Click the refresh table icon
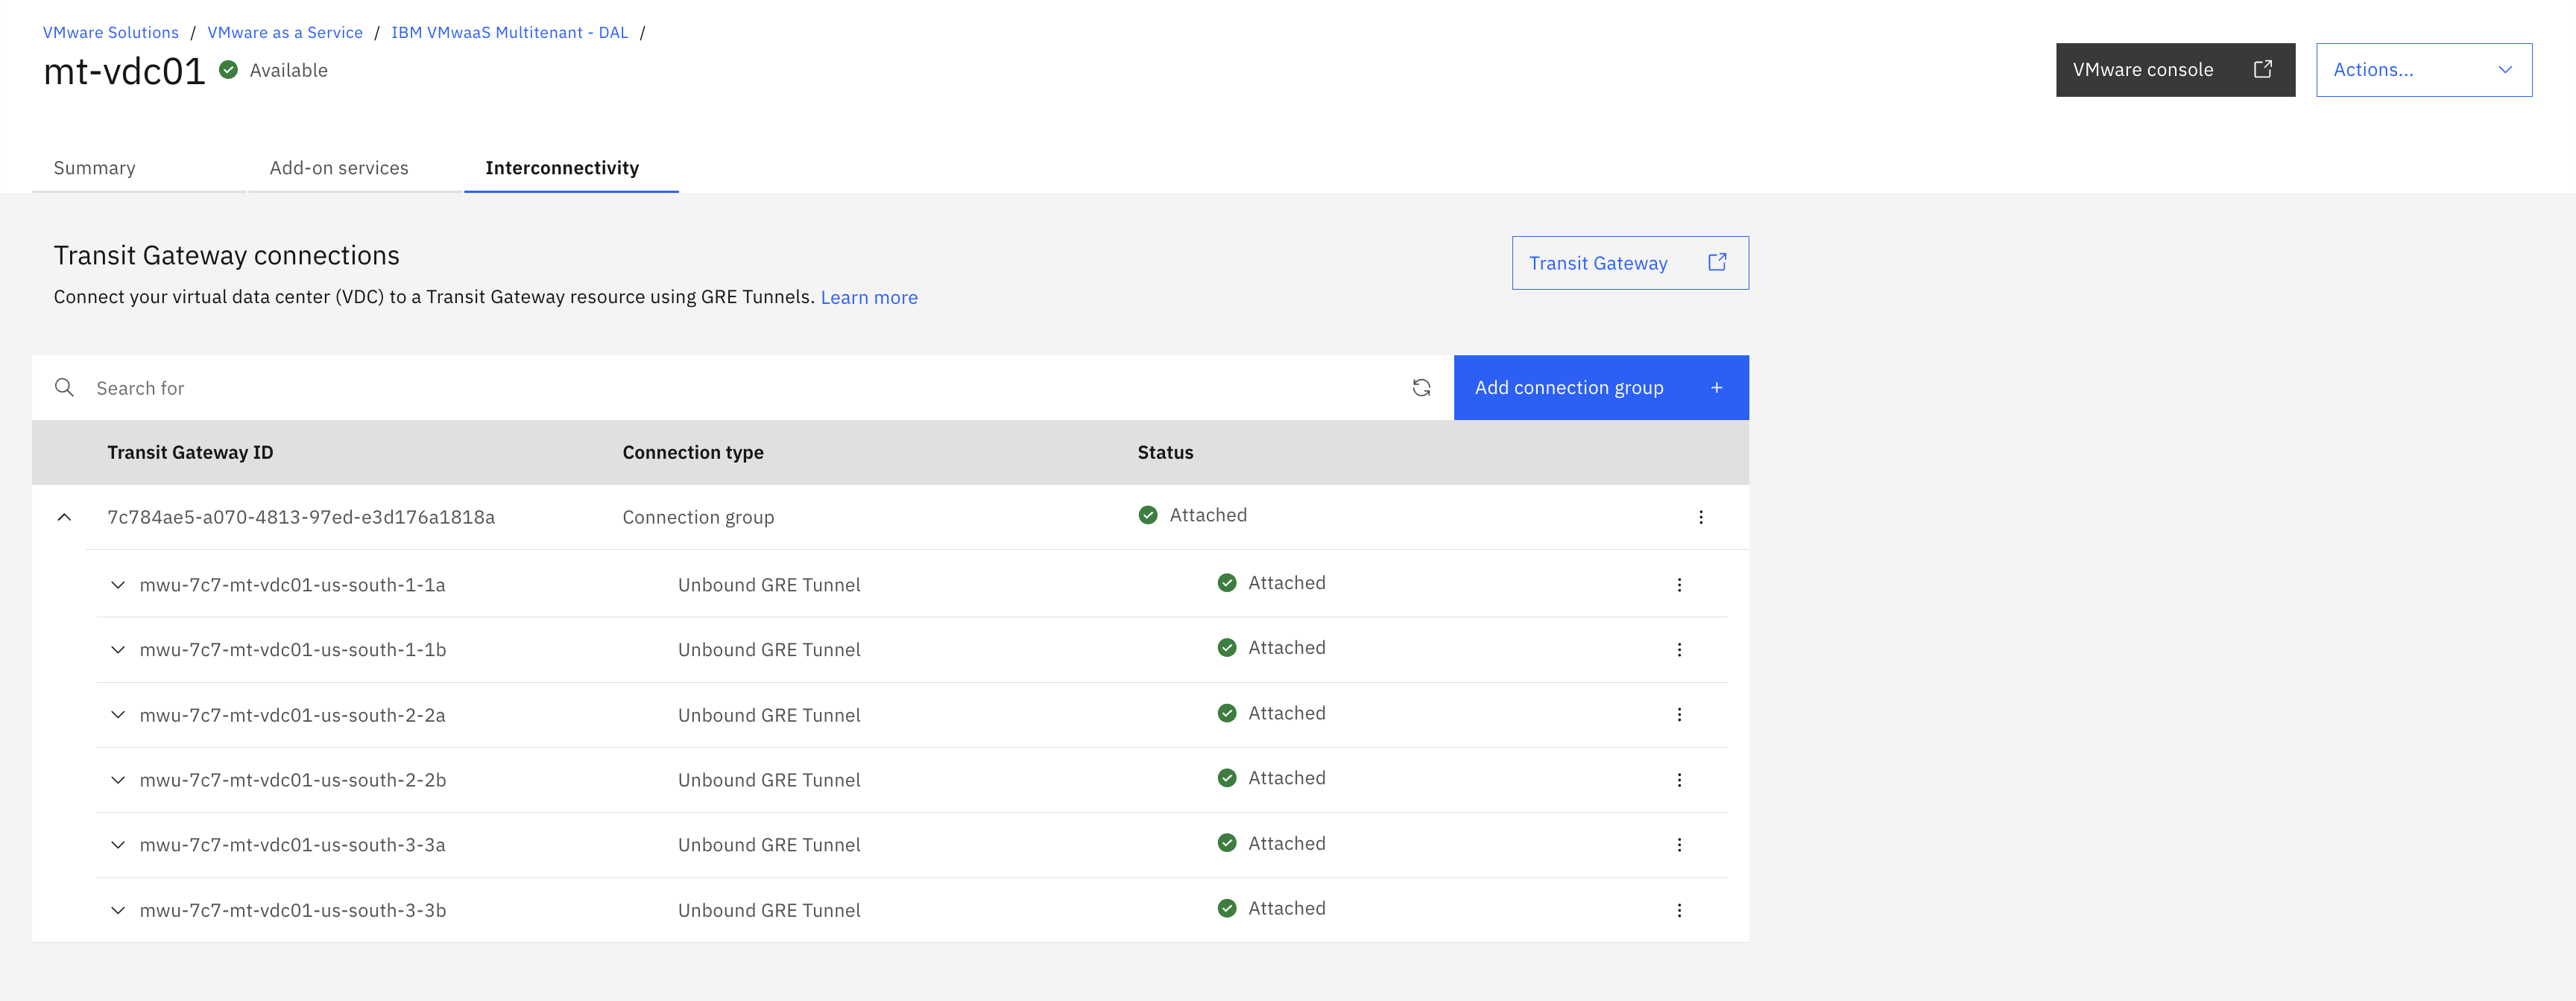The height and width of the screenshot is (1001, 2576). [x=1421, y=387]
